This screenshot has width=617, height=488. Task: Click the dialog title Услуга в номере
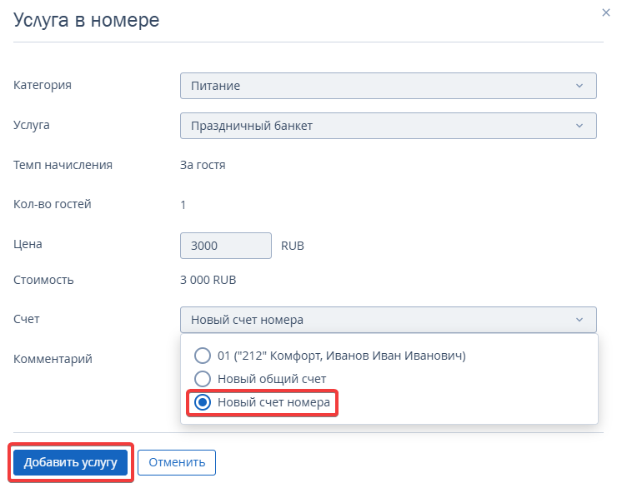tap(86, 21)
